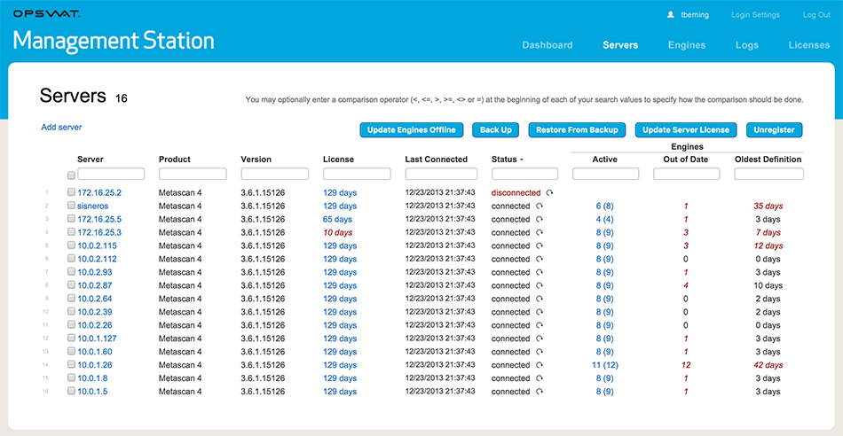Select the sisneros server checkbox
This screenshot has height=436, width=843.
[71, 205]
